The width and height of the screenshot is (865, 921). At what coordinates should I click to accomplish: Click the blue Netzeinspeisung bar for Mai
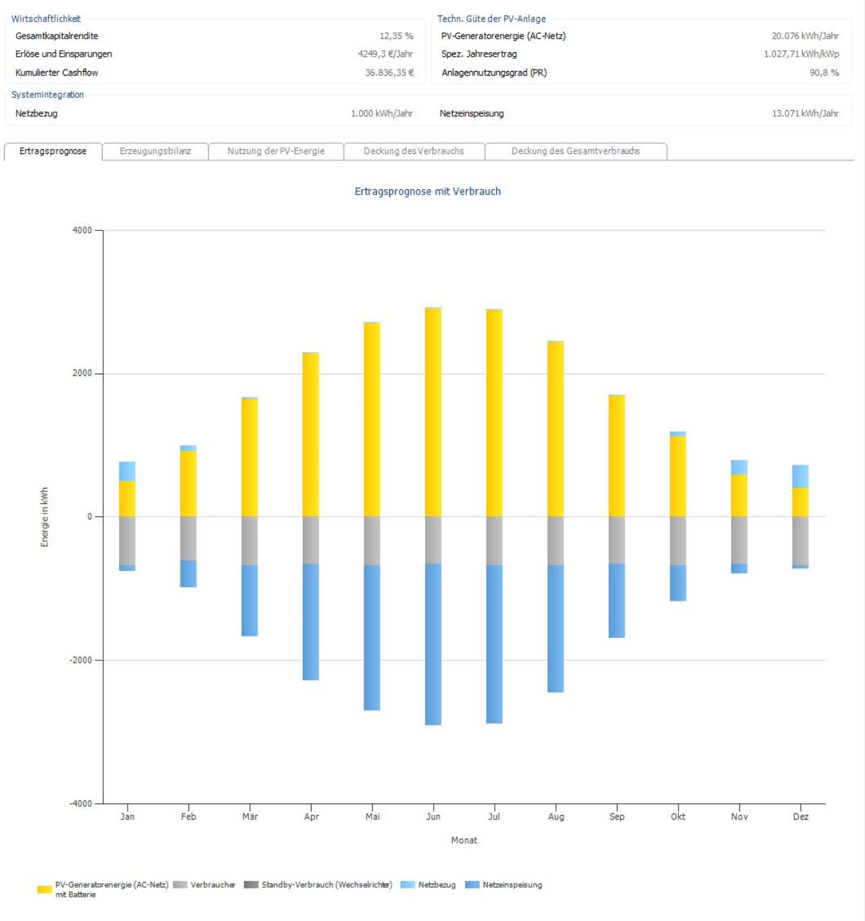click(372, 637)
